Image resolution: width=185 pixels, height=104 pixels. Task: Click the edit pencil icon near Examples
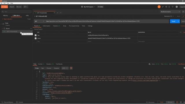tap(184, 16)
